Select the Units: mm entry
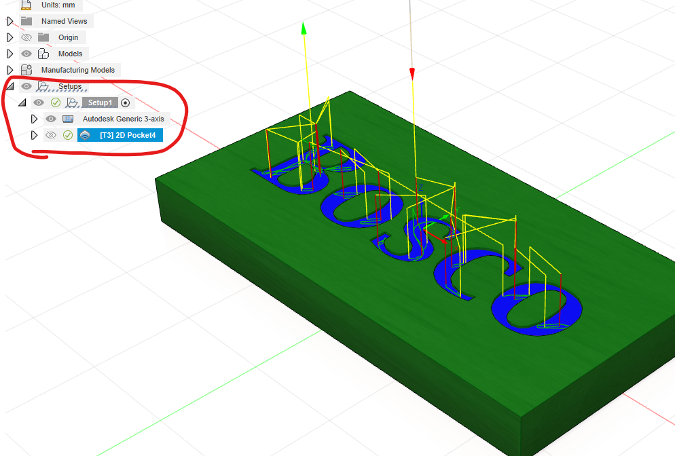675x456 pixels. pyautogui.click(x=58, y=5)
